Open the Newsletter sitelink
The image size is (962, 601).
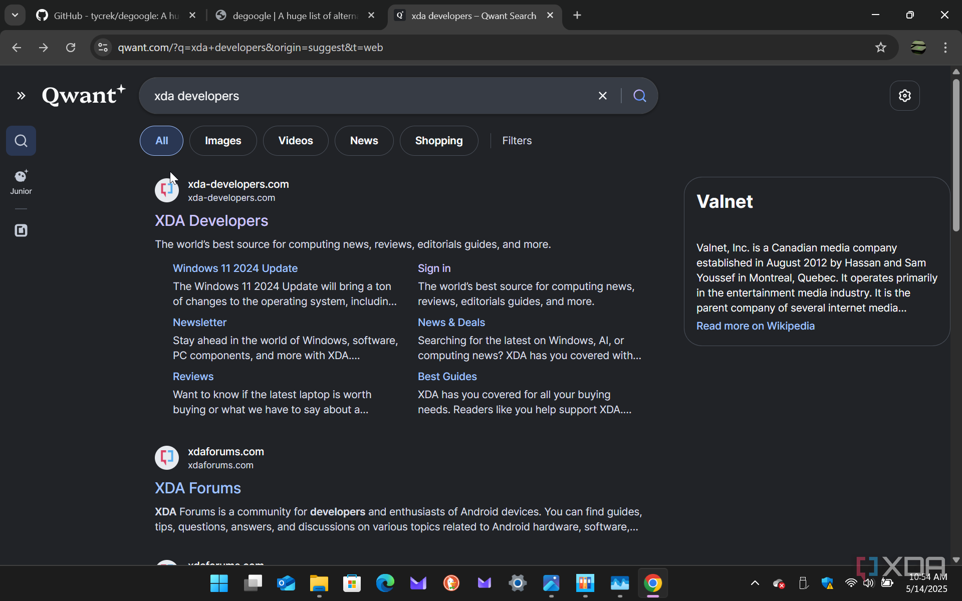pos(199,323)
